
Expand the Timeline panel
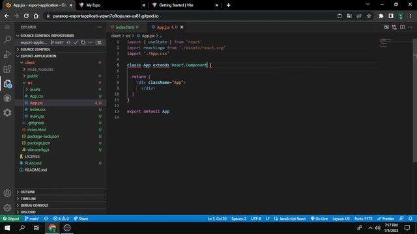[28, 198]
